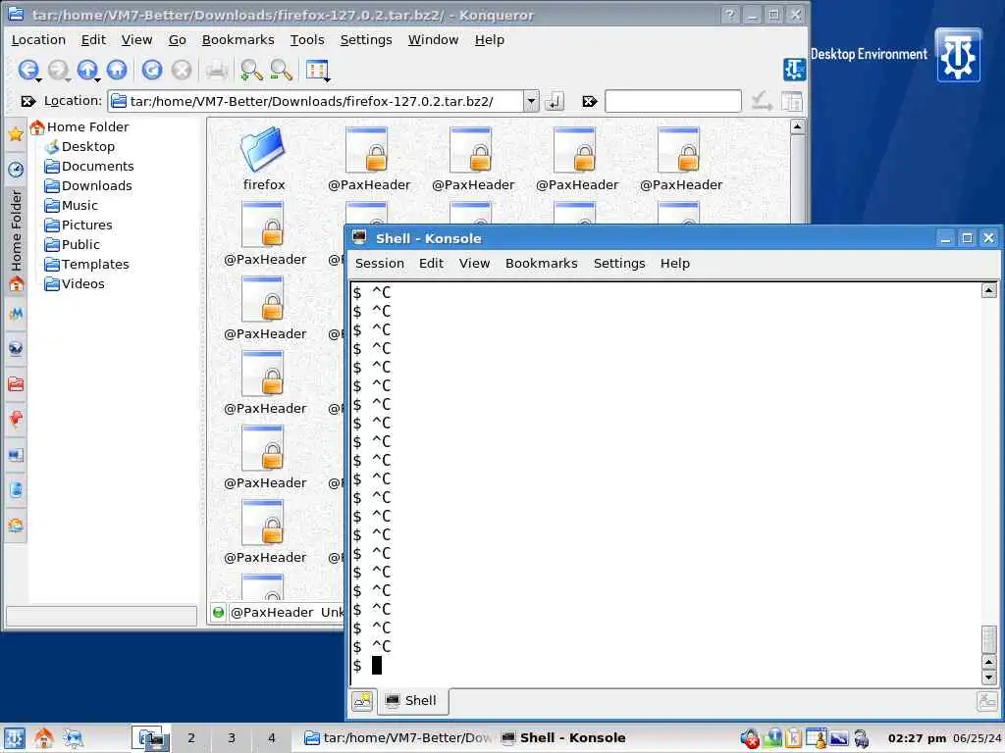Click the Konsole scrollbar bottom down arrow
The height and width of the screenshot is (753, 1005).
point(988,678)
